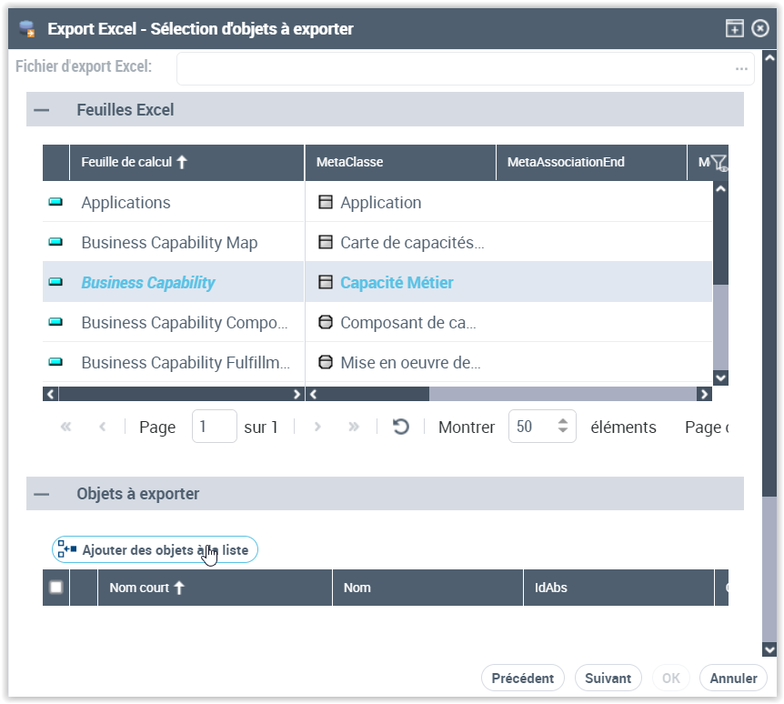Select the Business Capability Fulfillment row
The image size is (784, 704).
[186, 363]
